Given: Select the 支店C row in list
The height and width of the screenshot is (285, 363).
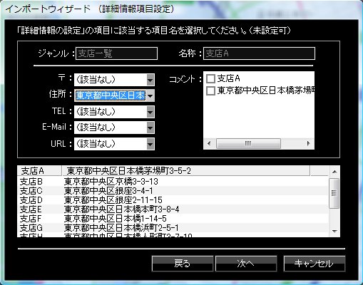Looking at the screenshot, I should tap(173, 191).
